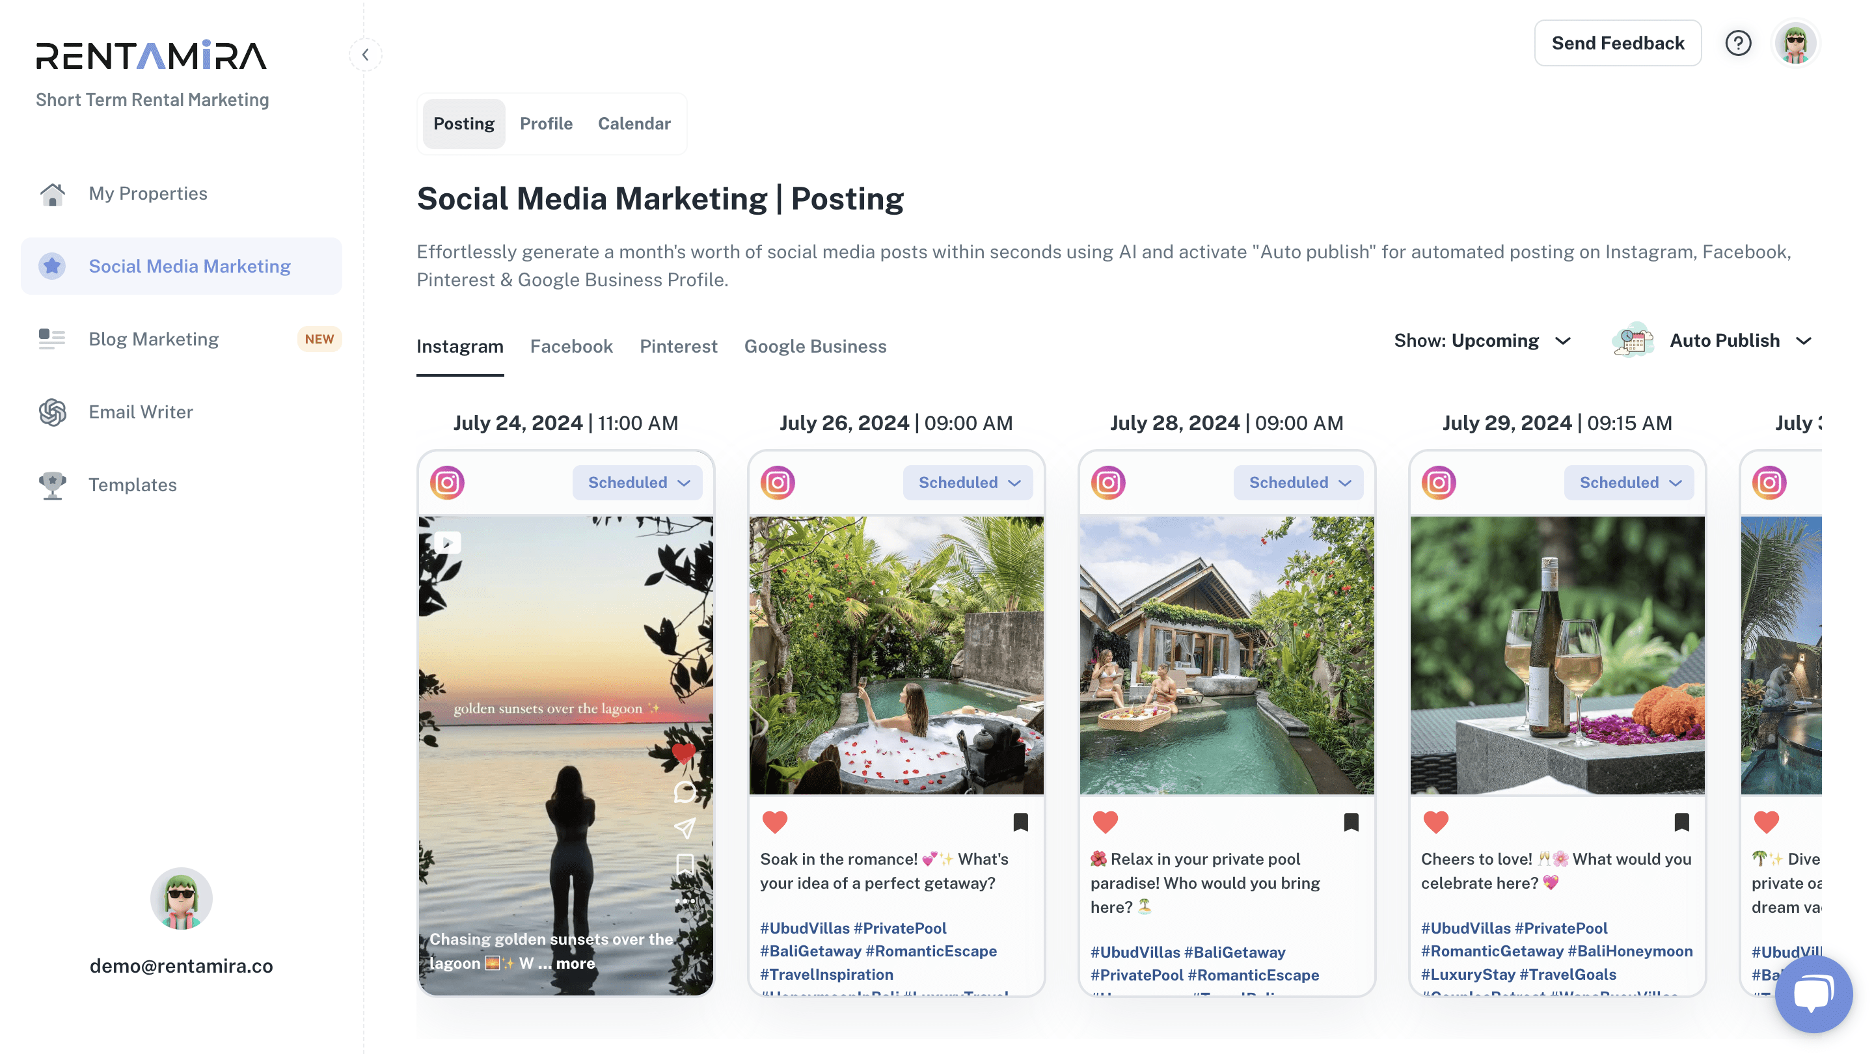
Task: Click the Blog Marketing sidebar icon
Action: tap(52, 339)
